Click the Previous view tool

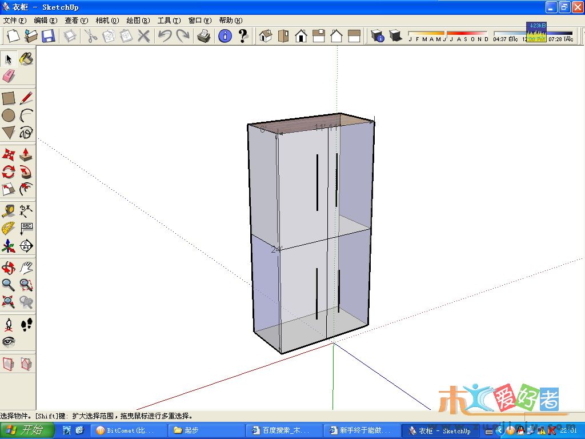point(26,302)
